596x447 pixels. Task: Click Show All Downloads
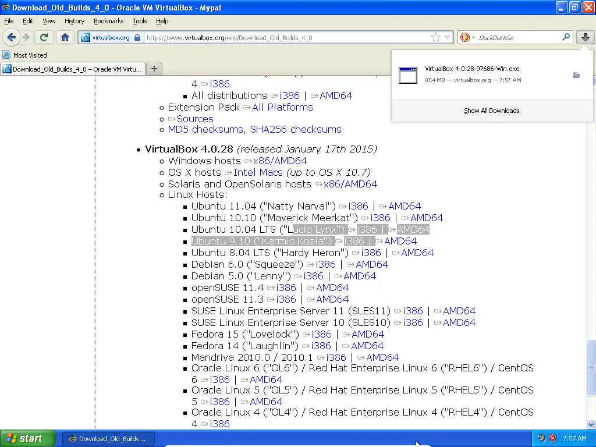point(491,111)
